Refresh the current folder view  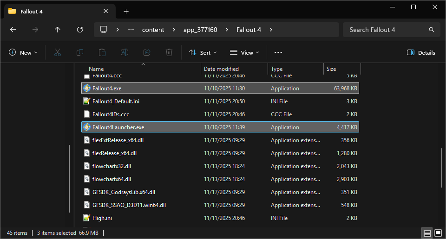click(80, 30)
